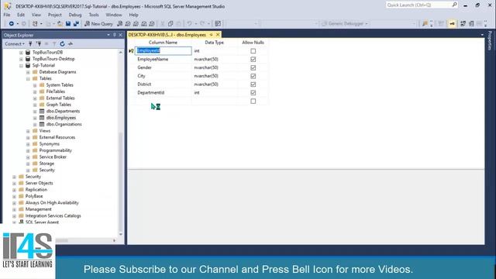
Task: Click the Disconnect icon in Object Explorer
Action: click(38, 44)
